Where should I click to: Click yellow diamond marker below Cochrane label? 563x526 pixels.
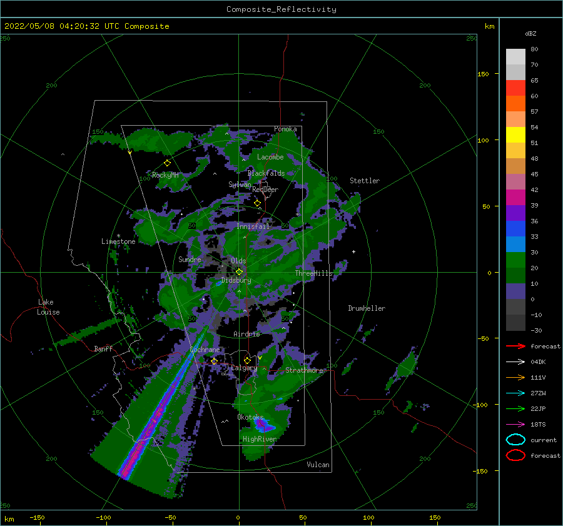point(215,361)
